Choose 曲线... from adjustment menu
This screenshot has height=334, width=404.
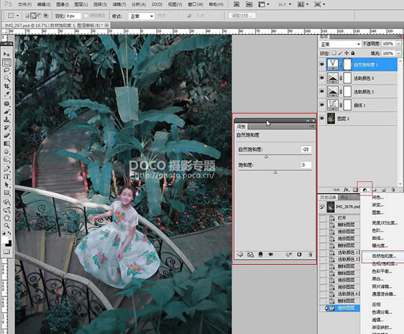378,238
